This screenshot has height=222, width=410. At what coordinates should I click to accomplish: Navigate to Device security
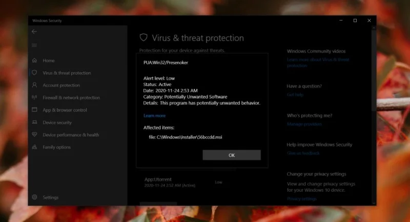pos(57,123)
